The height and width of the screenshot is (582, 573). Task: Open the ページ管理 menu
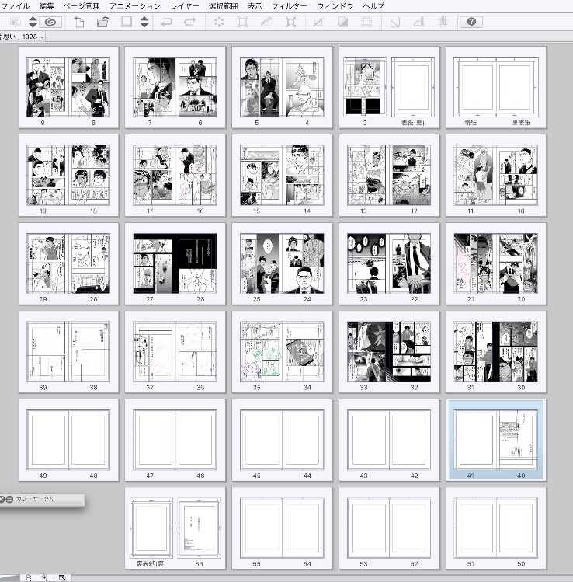pyautogui.click(x=82, y=6)
